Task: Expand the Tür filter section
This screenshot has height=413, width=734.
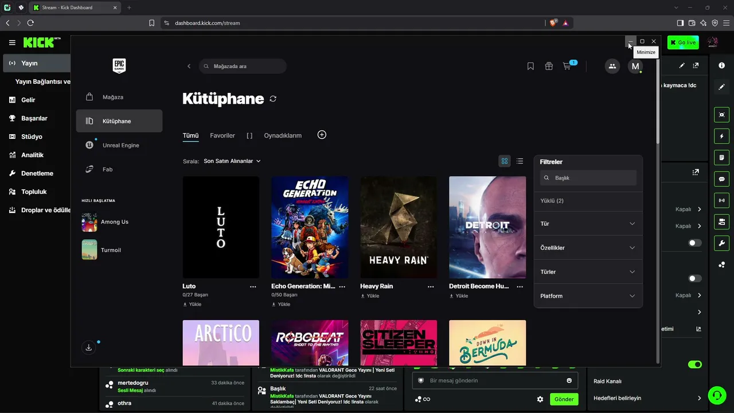Action: pos(588,224)
